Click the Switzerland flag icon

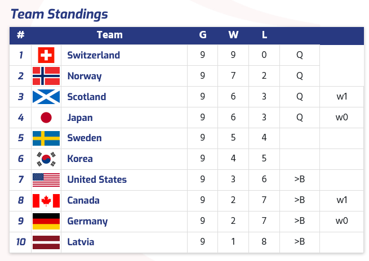(x=46, y=55)
